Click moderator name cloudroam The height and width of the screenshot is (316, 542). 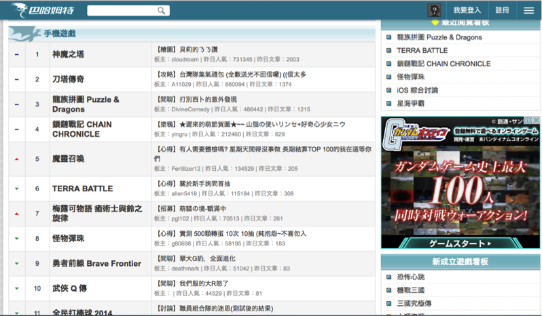185,60
